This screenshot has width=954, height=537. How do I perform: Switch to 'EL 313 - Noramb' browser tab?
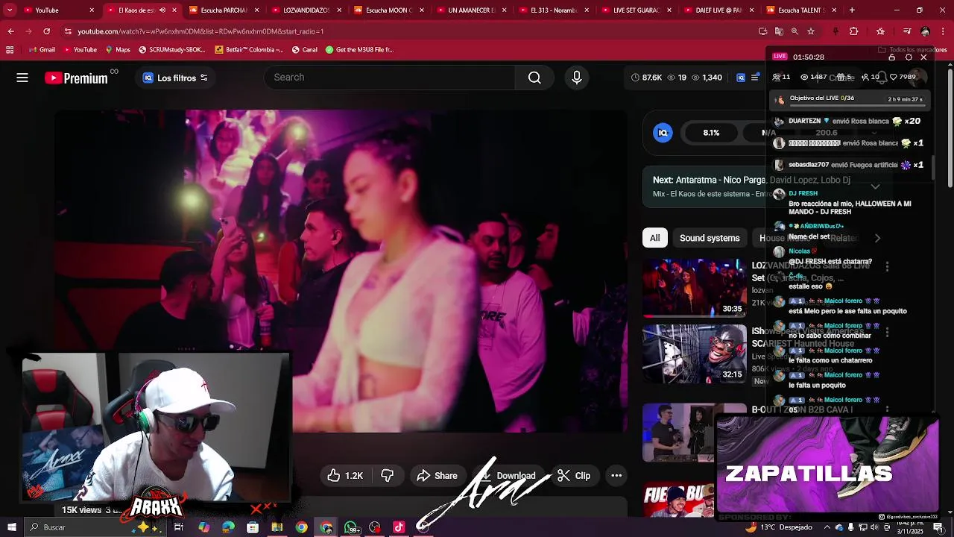click(553, 10)
